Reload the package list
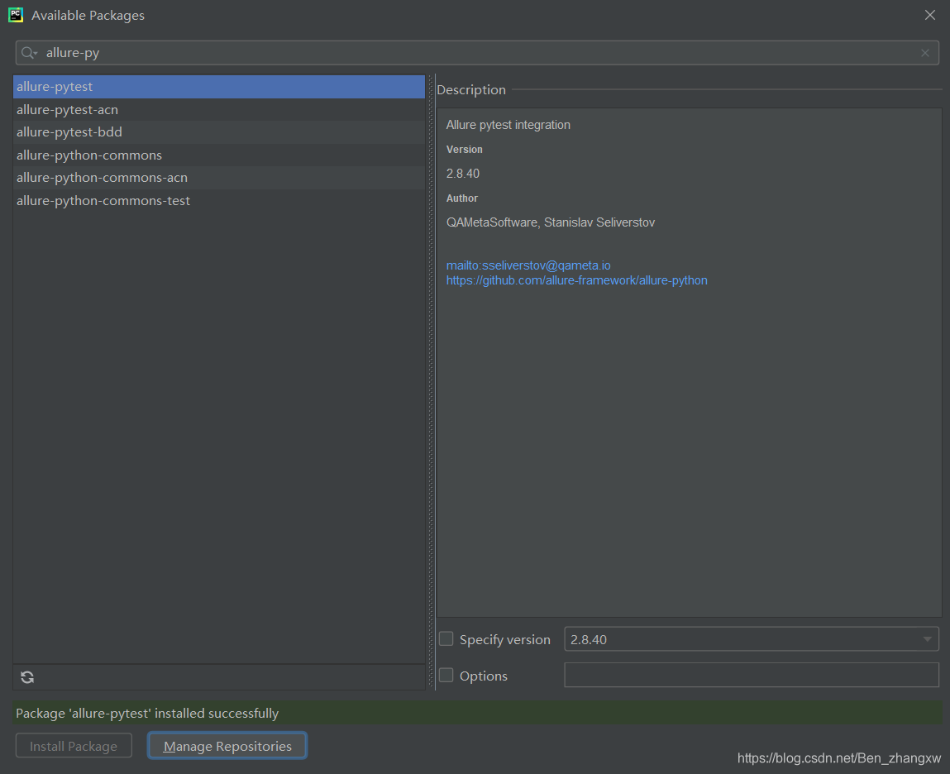 [27, 677]
